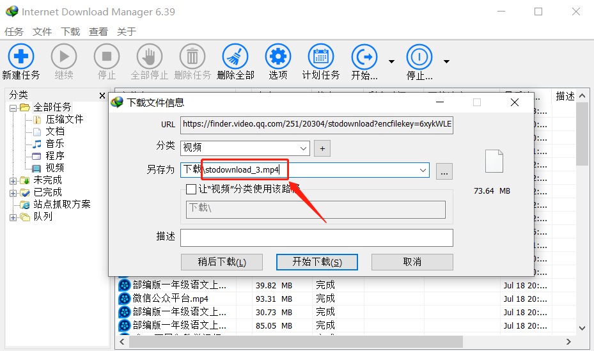Click the 未完成 folder icon
This screenshot has width=594, height=351.
pos(25,180)
